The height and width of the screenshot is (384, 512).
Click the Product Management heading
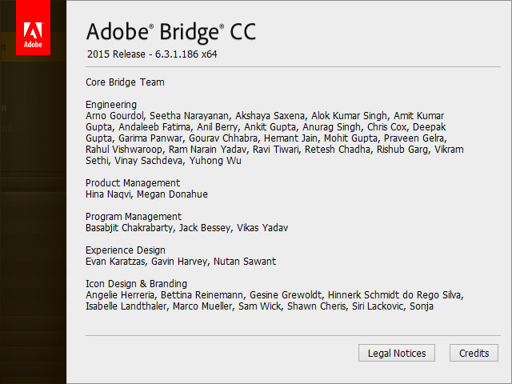click(133, 182)
